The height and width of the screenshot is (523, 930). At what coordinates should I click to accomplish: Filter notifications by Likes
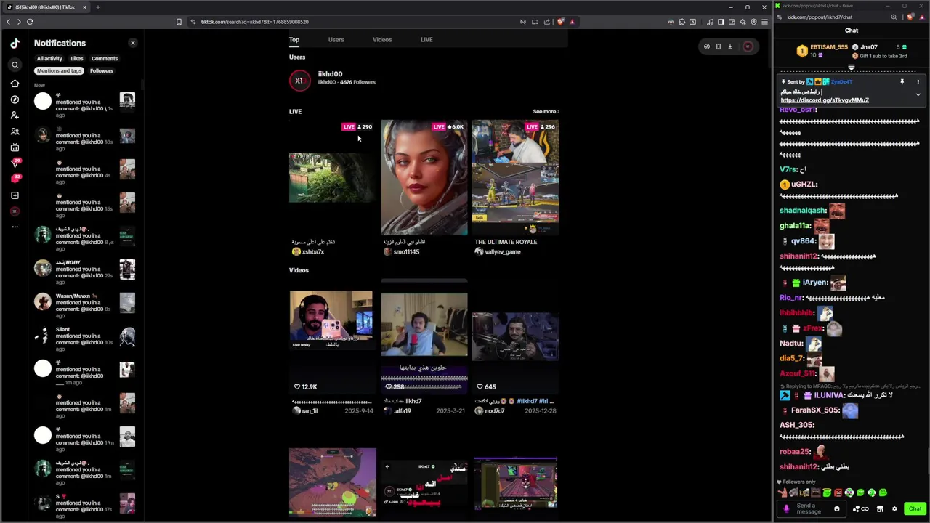(x=77, y=58)
